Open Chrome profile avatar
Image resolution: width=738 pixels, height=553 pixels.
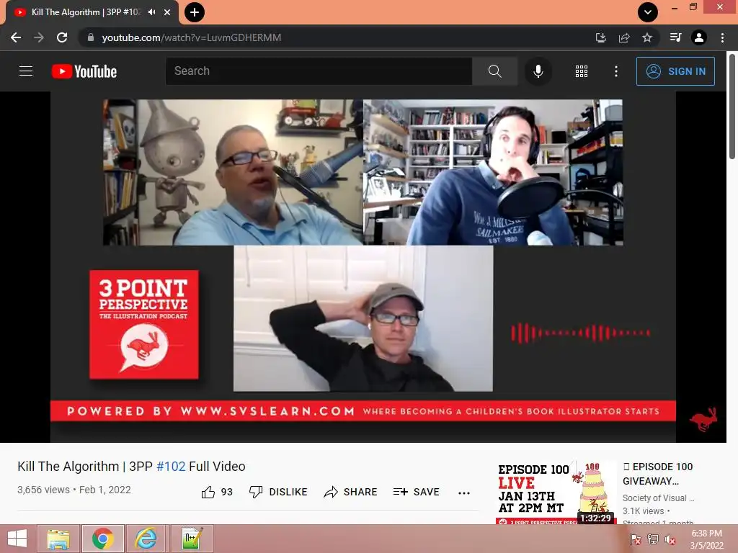pos(699,37)
